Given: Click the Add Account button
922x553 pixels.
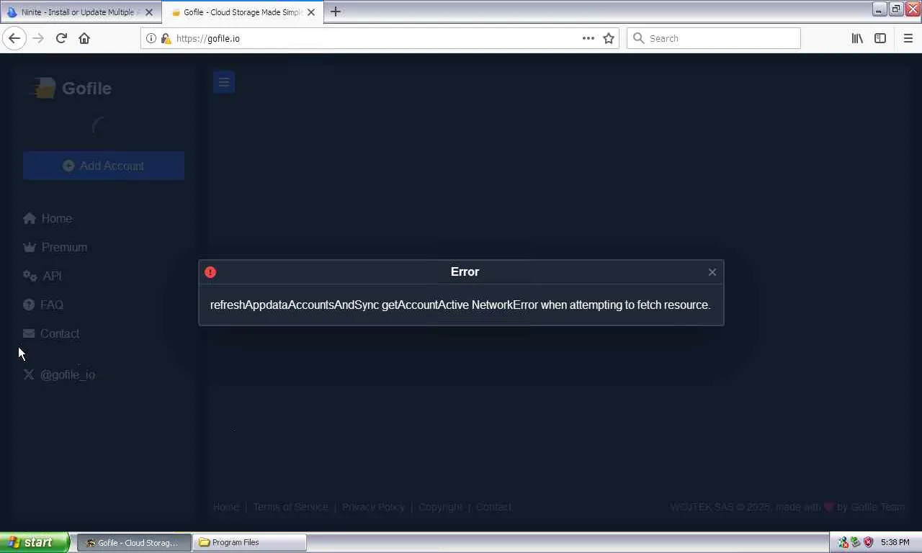Looking at the screenshot, I should tap(104, 166).
